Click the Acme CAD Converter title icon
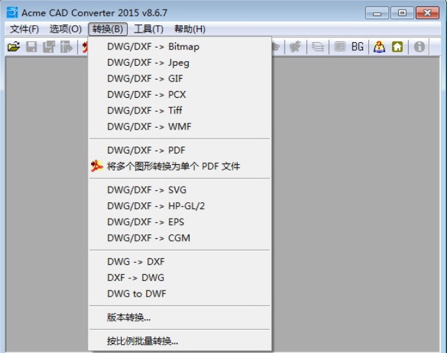The height and width of the screenshot is (353, 447). (12, 12)
